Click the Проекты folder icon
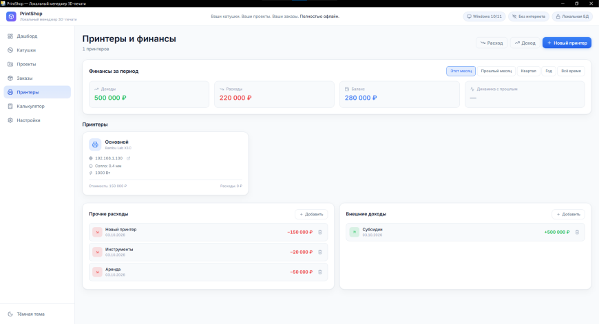The height and width of the screenshot is (324, 599). 10,64
